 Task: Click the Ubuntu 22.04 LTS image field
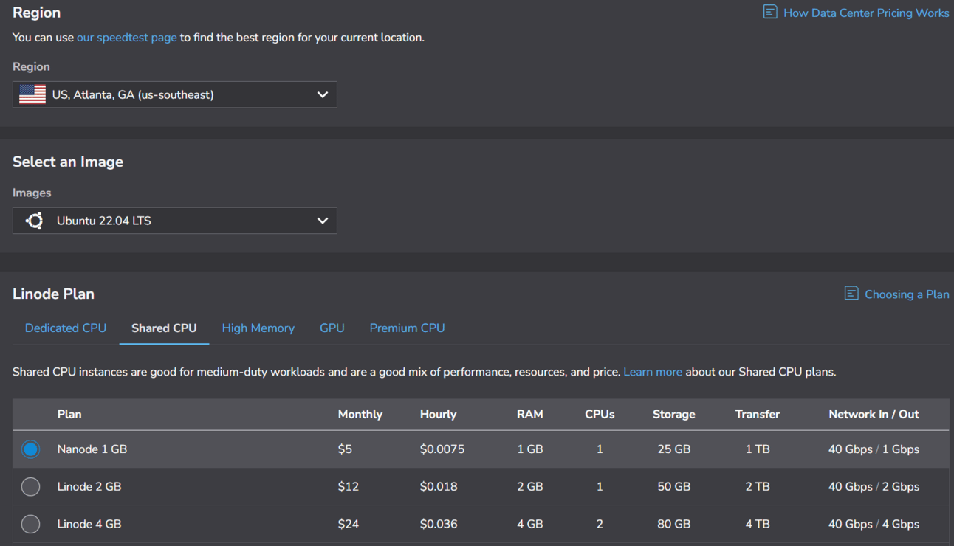(174, 221)
